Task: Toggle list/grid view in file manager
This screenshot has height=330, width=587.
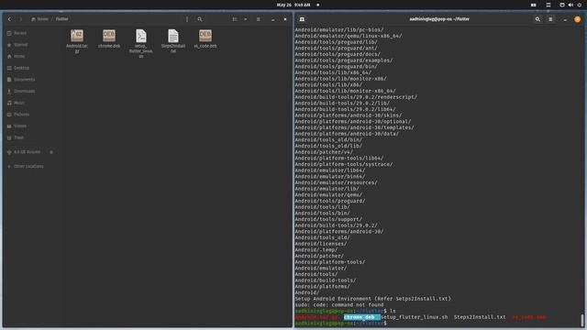Action: [x=235, y=19]
